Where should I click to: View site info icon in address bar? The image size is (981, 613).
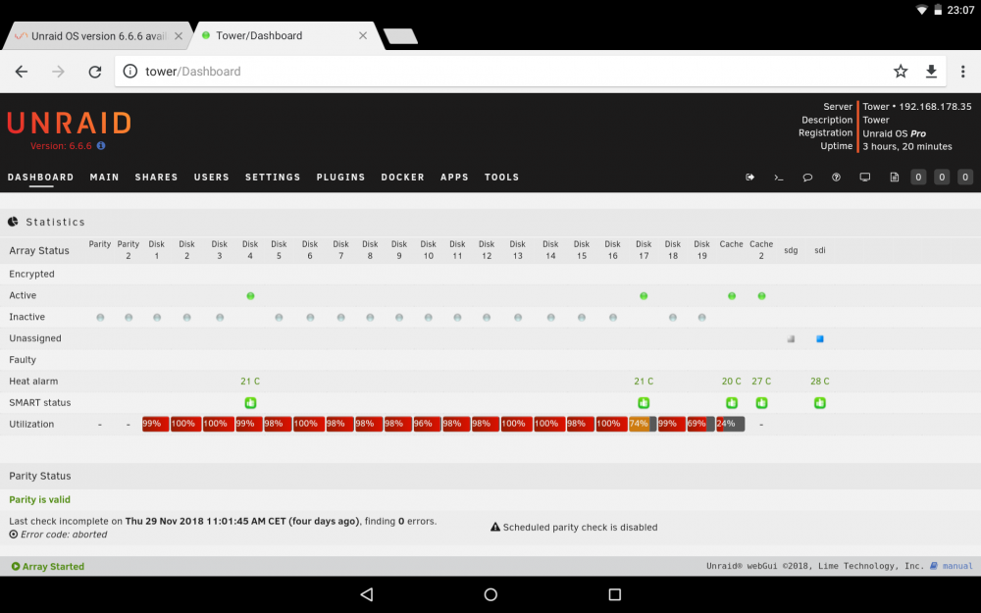(130, 72)
